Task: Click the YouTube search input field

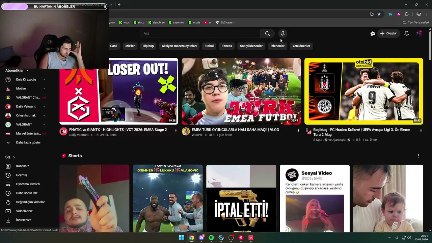Action: click(x=200, y=33)
